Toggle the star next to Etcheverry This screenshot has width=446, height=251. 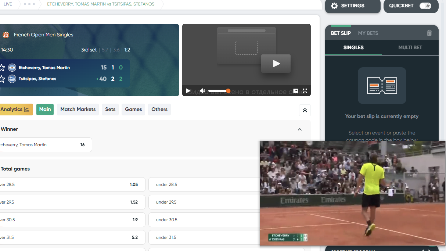pyautogui.click(x=2, y=68)
